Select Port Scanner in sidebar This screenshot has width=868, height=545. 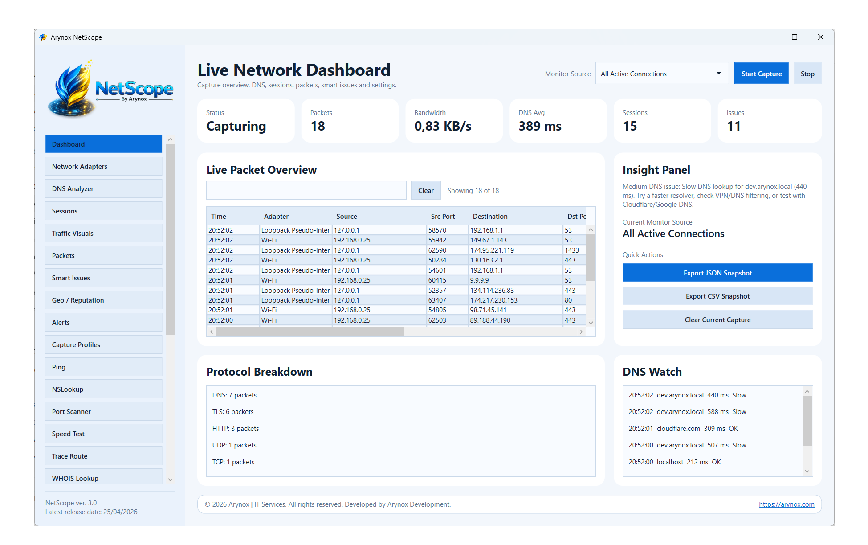pos(103,411)
